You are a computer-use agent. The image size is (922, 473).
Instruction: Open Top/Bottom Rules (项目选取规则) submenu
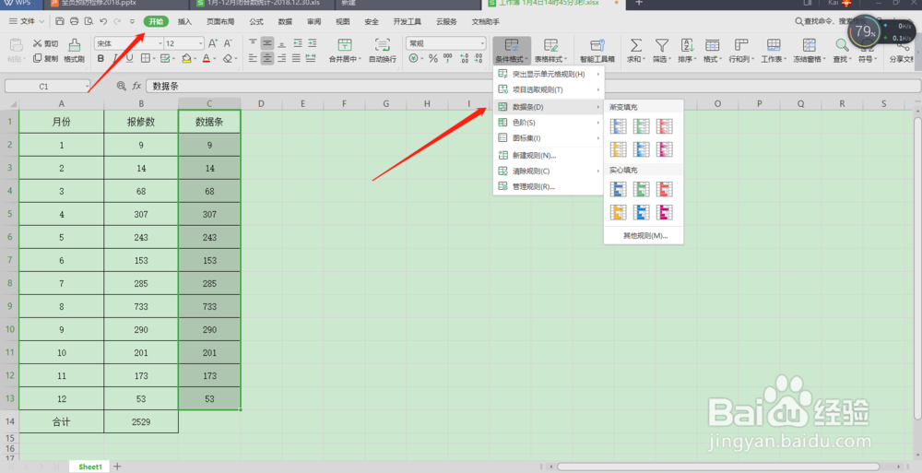[549, 89]
